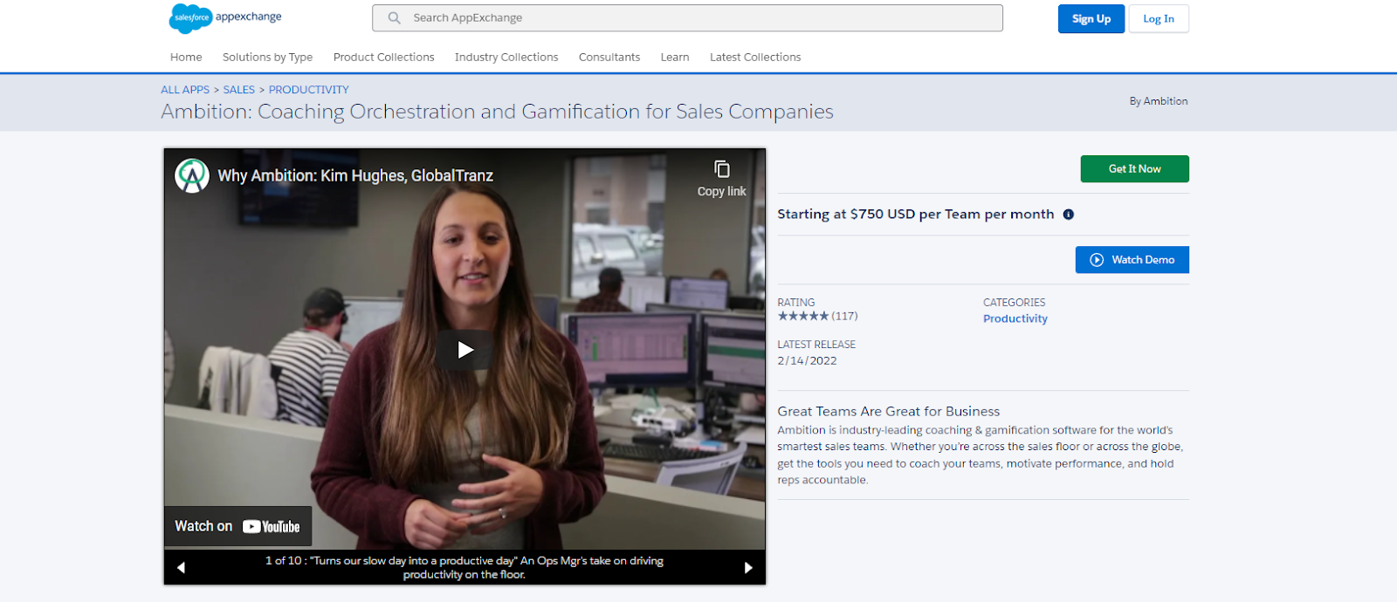Open Solutions by Type menu

(x=267, y=57)
